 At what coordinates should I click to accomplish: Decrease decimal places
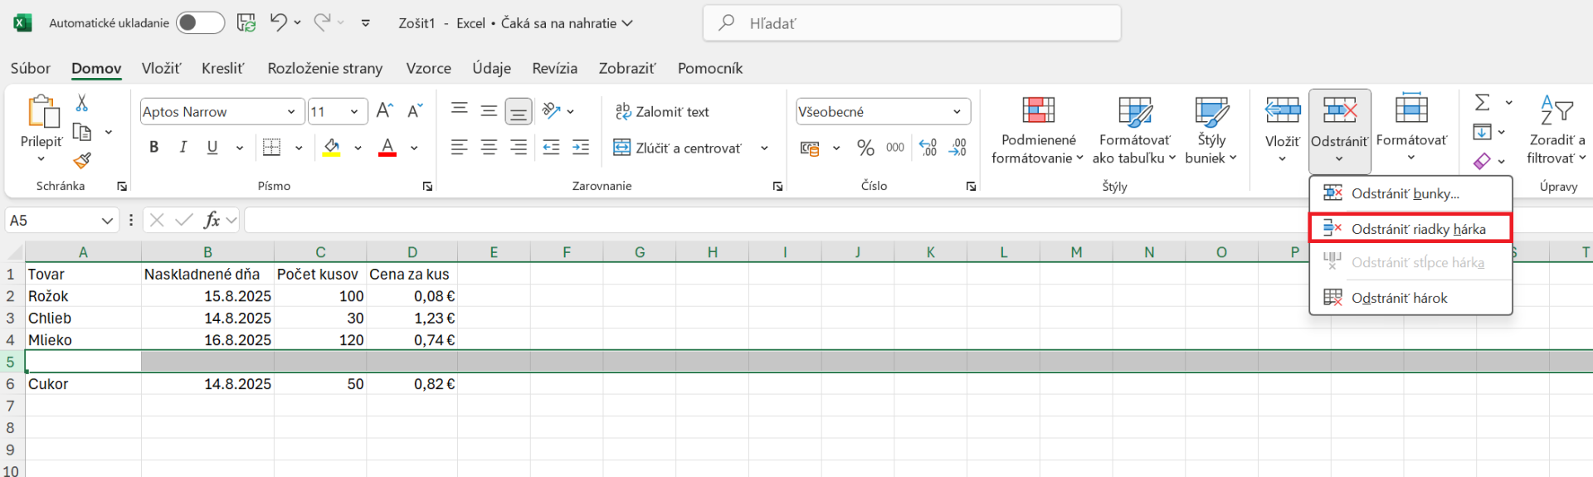coord(958,148)
